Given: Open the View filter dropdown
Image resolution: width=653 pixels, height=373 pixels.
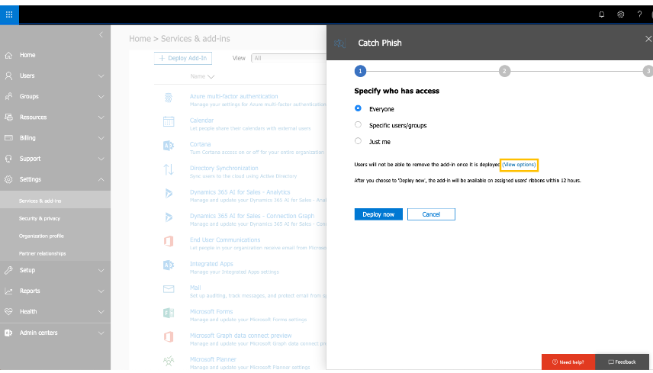Looking at the screenshot, I should [x=289, y=58].
